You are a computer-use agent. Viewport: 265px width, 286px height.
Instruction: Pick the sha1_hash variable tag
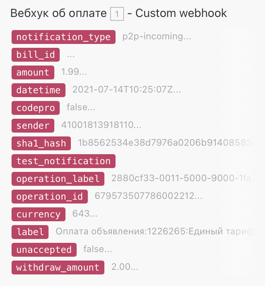click(41, 143)
